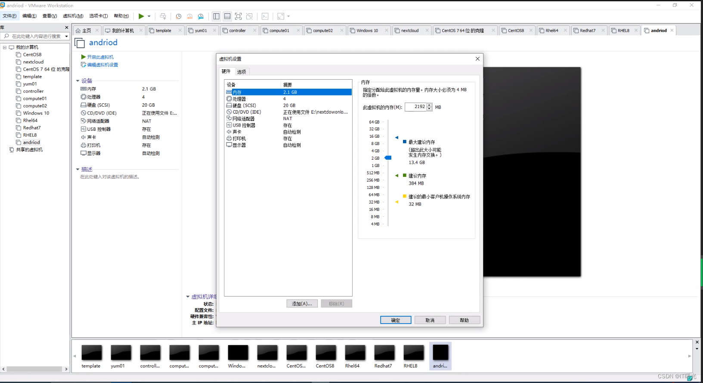Click the Unity mode toolbar icon
703x383 pixels.
click(249, 16)
